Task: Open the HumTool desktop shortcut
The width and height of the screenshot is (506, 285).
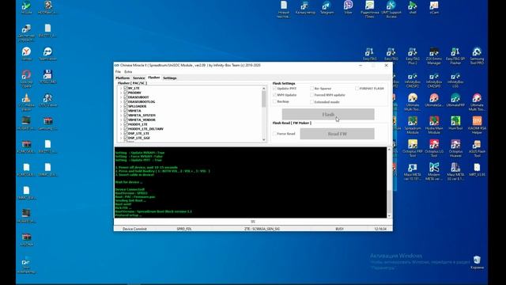Action: pos(455,123)
